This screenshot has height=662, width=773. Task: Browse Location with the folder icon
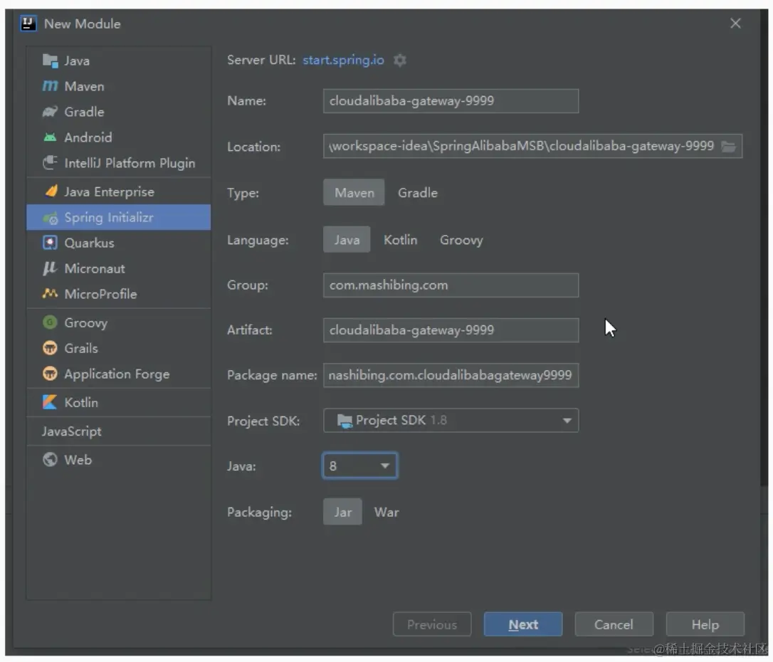[729, 147]
